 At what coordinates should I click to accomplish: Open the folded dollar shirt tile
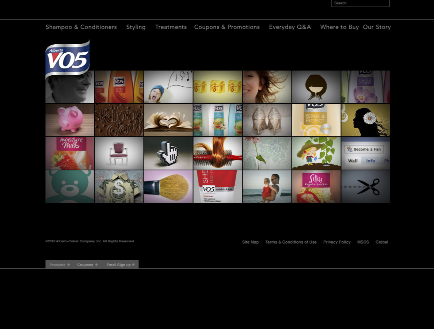point(119,187)
